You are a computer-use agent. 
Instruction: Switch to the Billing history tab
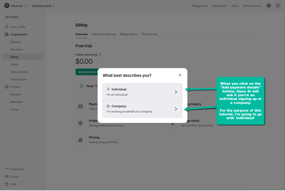(129, 34)
